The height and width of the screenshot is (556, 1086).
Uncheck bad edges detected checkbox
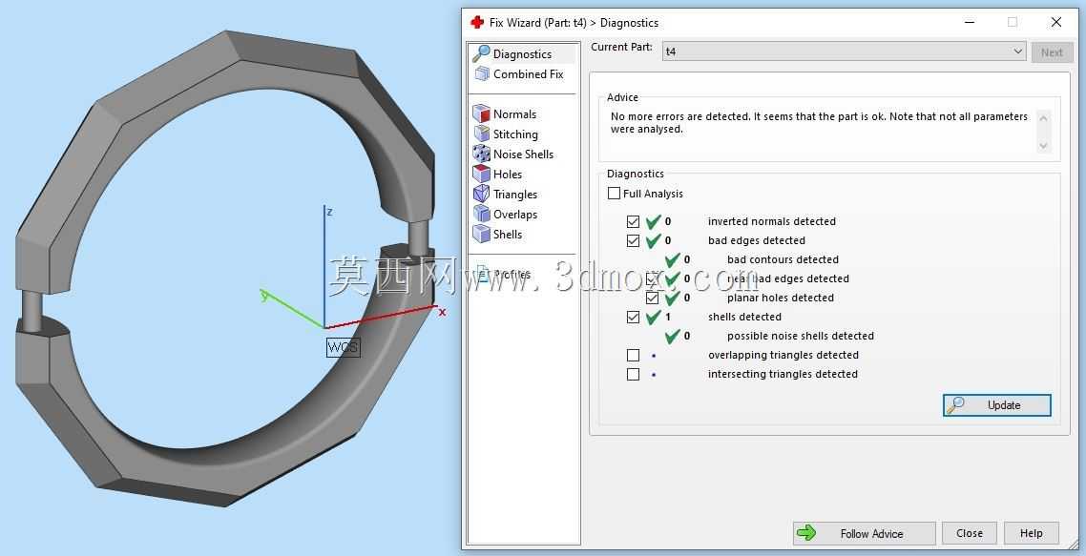pos(633,240)
